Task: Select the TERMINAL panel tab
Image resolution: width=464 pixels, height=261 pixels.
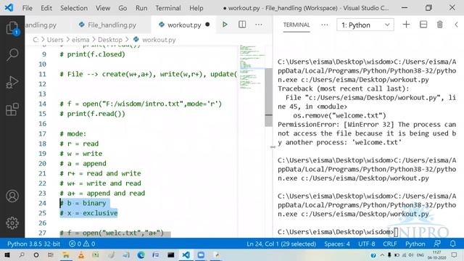Action: pos(297,25)
